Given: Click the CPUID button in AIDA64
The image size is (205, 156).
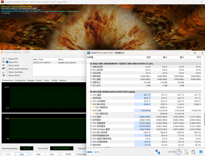Looking at the screenshot, I should (x=68, y=154).
